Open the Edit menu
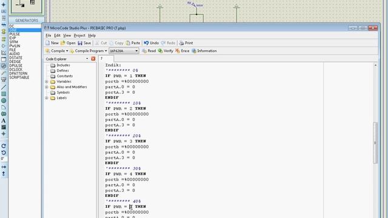 click(x=57, y=36)
